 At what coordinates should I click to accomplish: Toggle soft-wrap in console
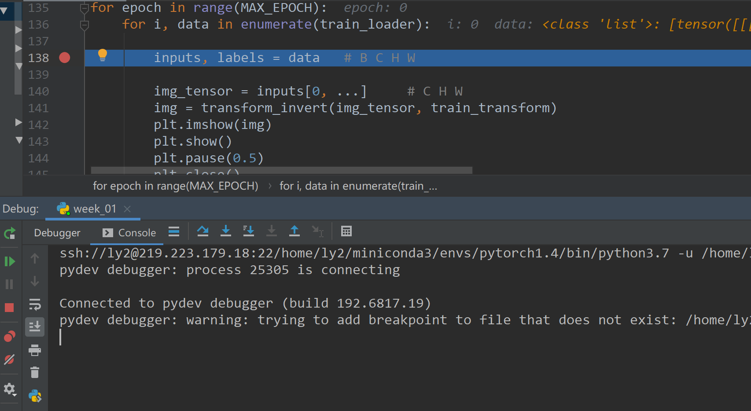click(x=35, y=305)
